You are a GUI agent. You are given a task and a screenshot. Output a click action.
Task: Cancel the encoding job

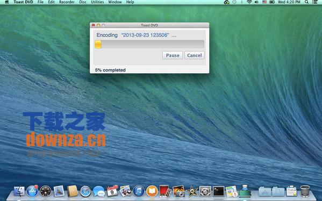coord(194,55)
